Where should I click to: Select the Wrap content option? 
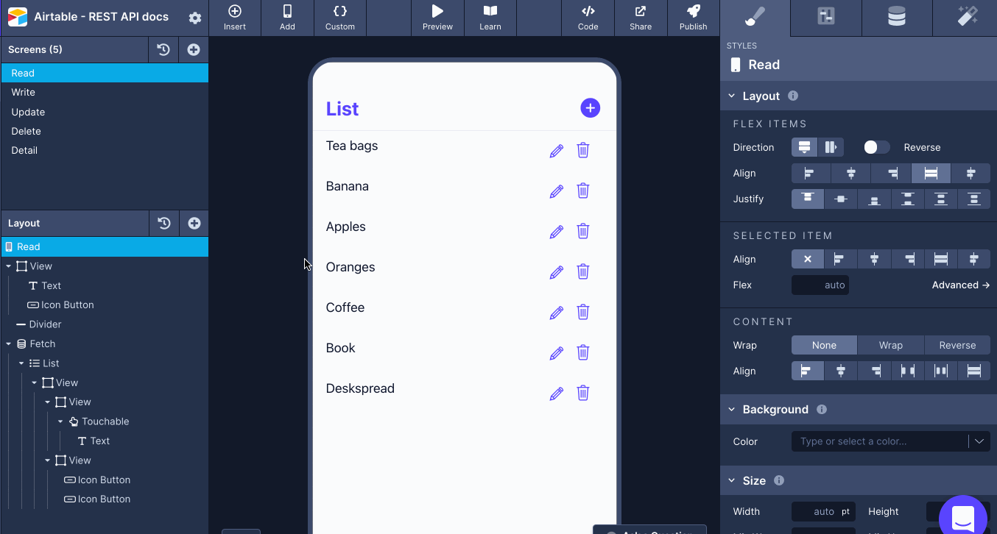tap(891, 346)
